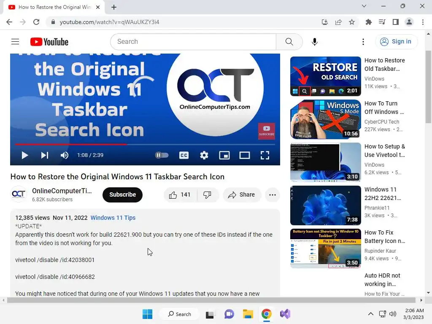Toggle closed captions CC button
This screenshot has height=324, width=432.
tap(184, 155)
